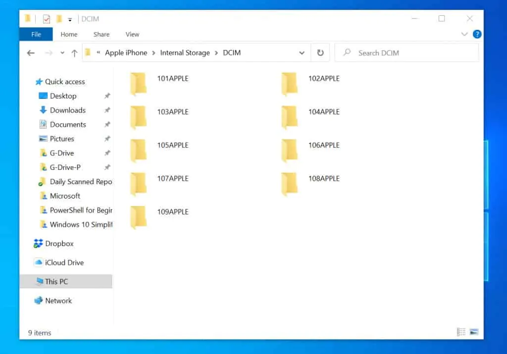
Task: Click the up arrow to go to Internal Storage
Action: click(x=74, y=52)
